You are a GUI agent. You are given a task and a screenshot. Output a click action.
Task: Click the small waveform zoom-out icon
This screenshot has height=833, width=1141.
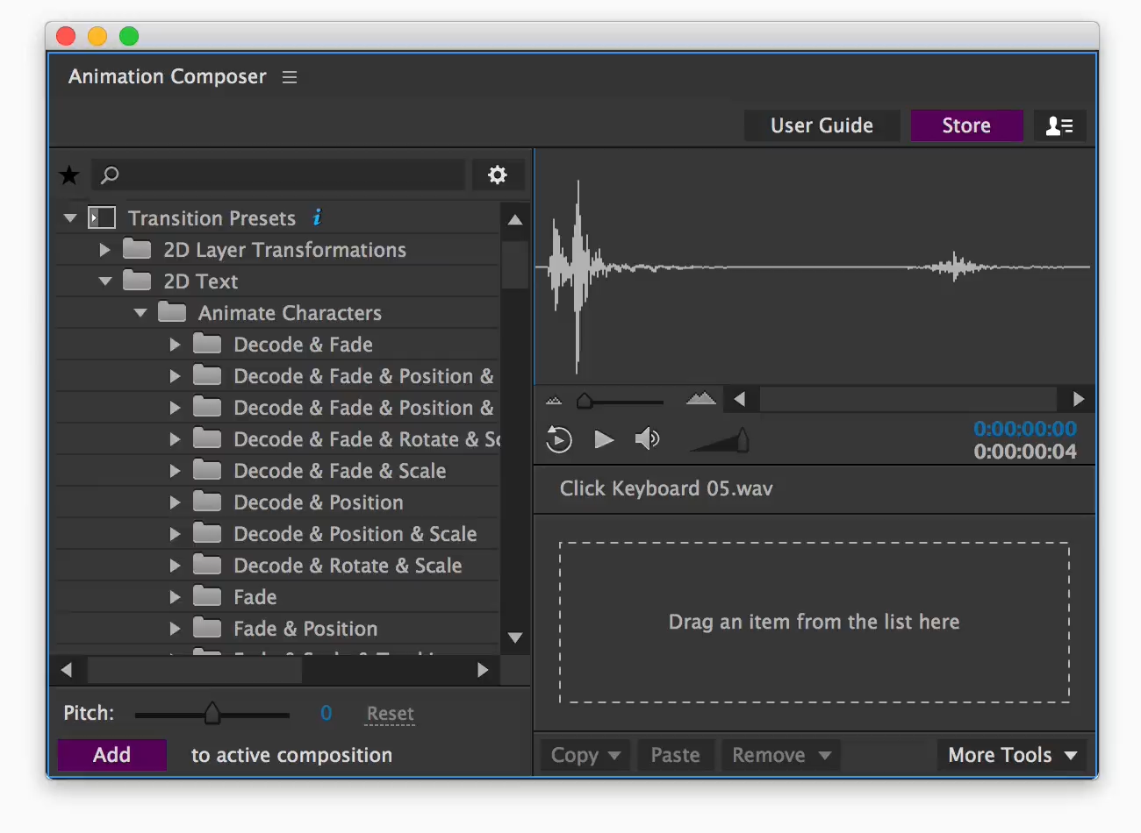(x=554, y=401)
